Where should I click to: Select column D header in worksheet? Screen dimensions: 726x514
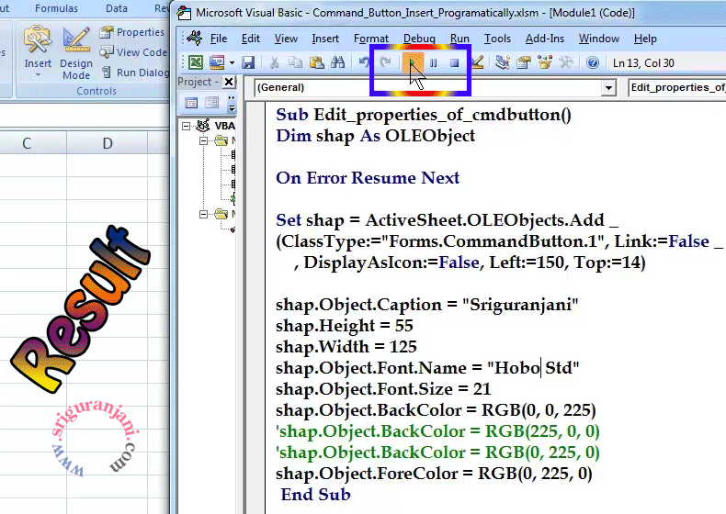[108, 143]
